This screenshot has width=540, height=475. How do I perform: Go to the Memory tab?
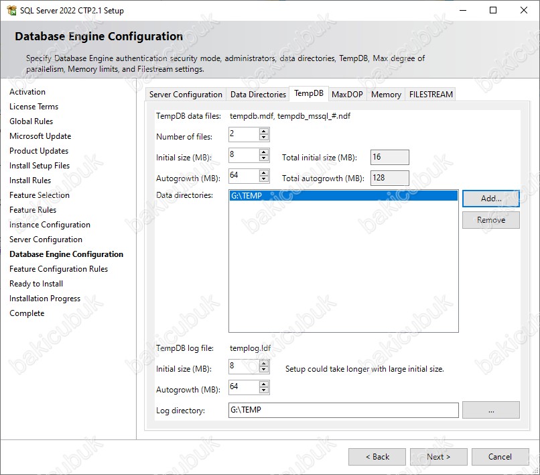coord(386,95)
